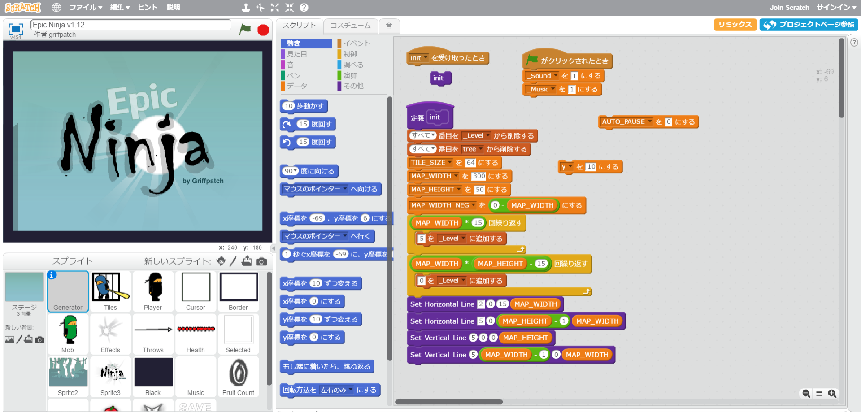This screenshot has width=861, height=412.
Task: Choose new sprite from library icon
Action: point(221,261)
